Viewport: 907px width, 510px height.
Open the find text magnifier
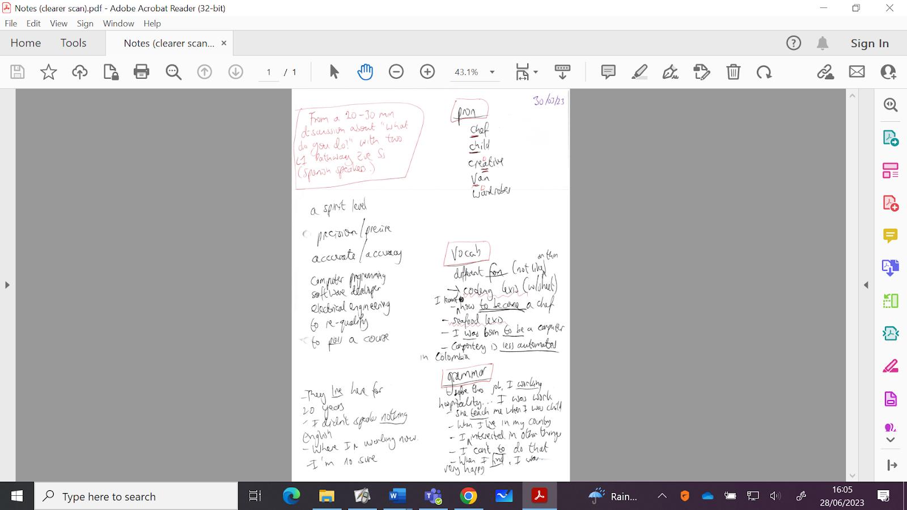173,72
